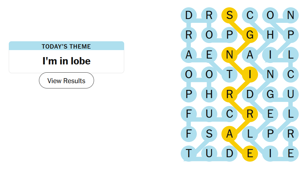
Task: Click the View Results button
Action: tap(66, 81)
